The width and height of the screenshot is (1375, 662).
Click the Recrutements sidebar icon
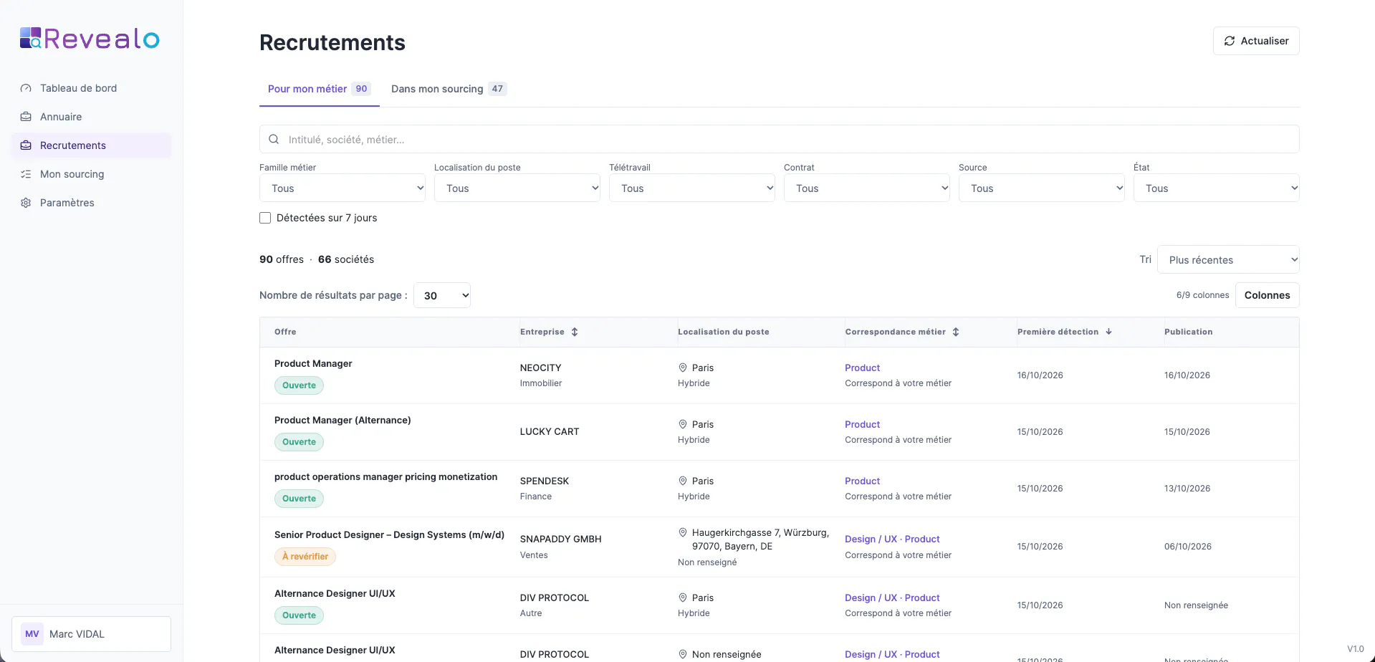pyautogui.click(x=26, y=145)
